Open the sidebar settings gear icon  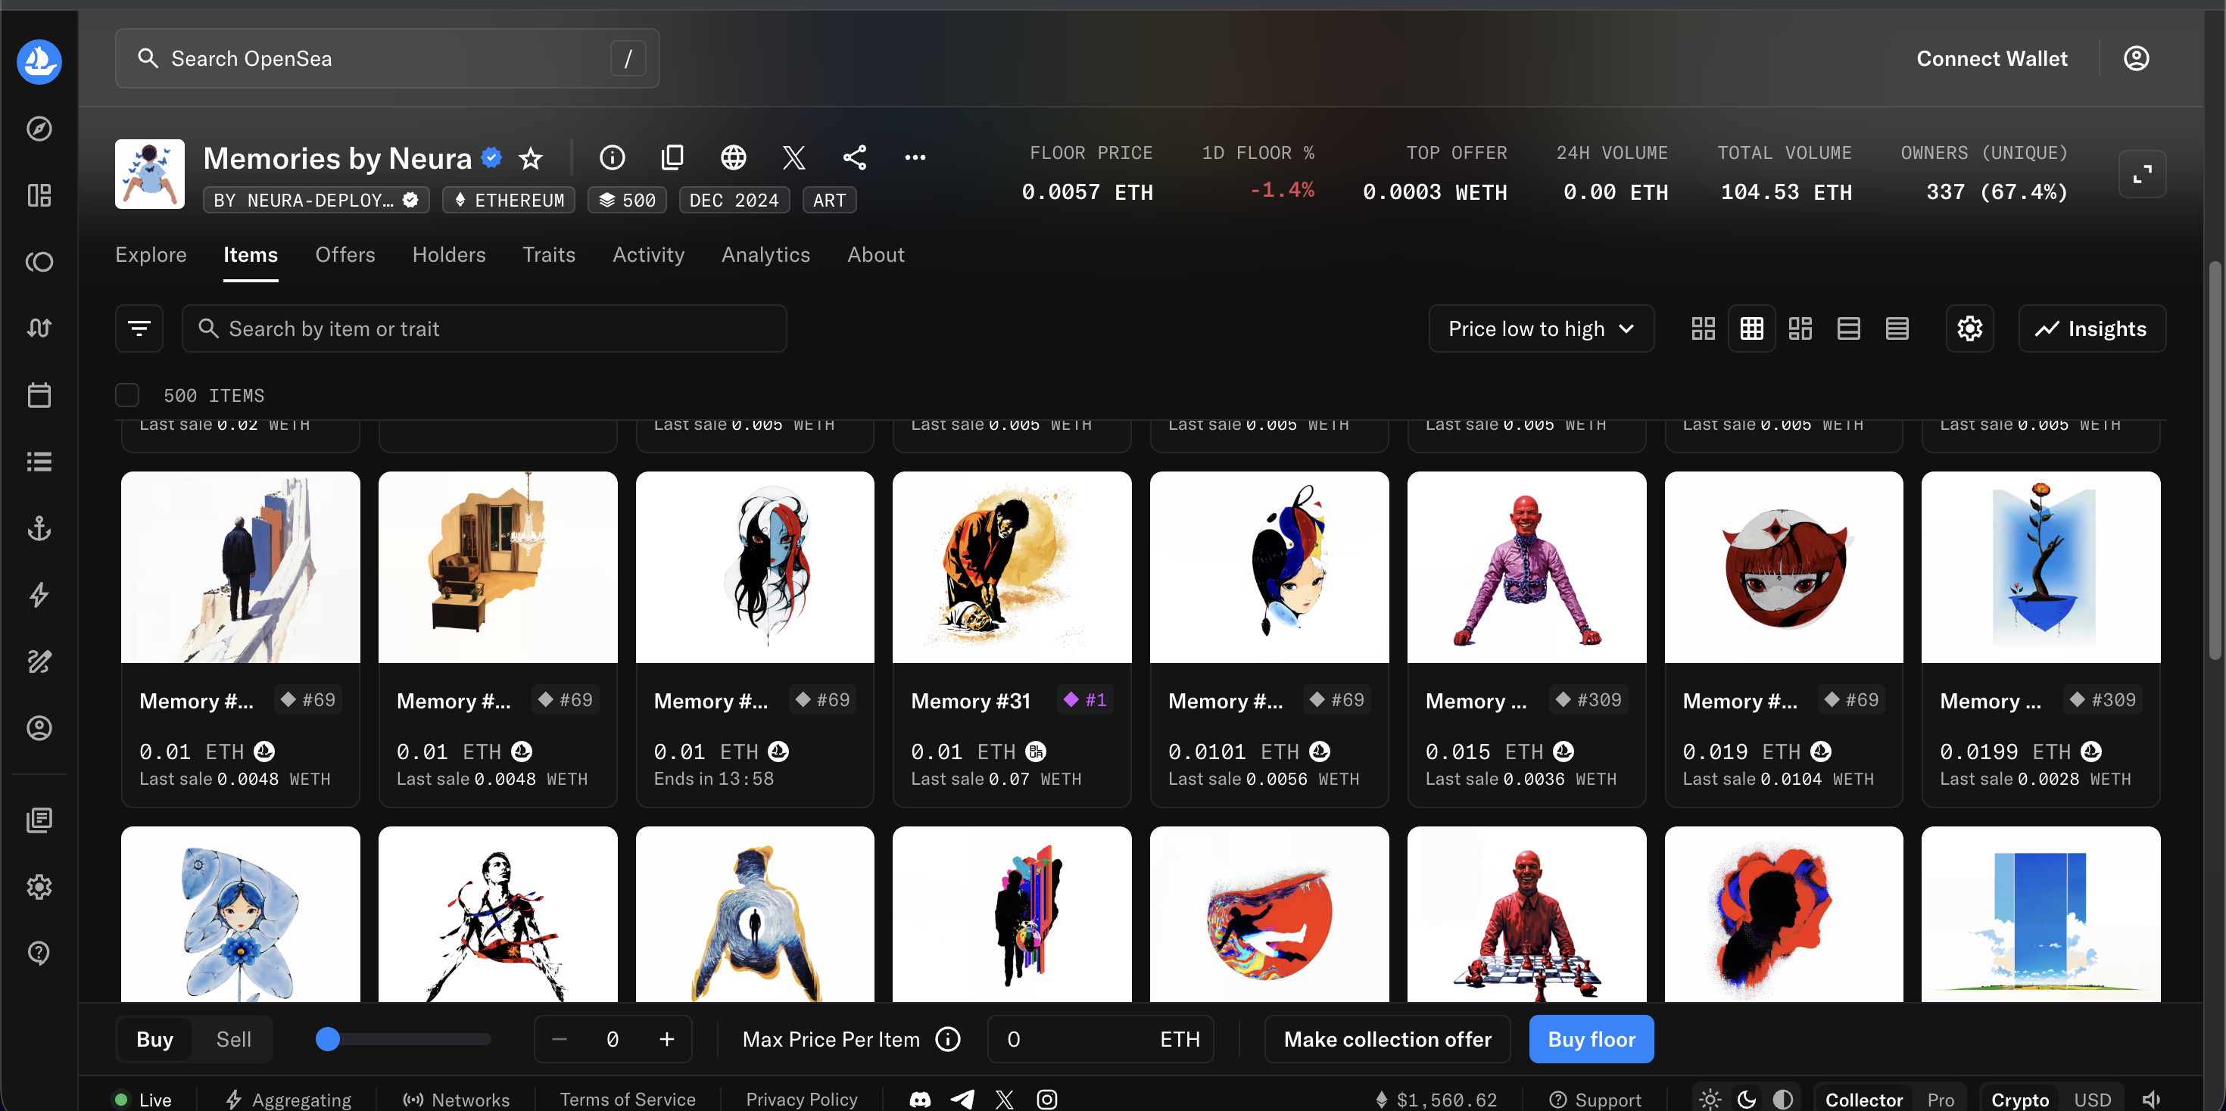tap(39, 886)
